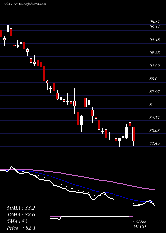This screenshot has height=233, width=166.
Task: Click the '12MA : 83.6' readout
Action: pos(21,215)
